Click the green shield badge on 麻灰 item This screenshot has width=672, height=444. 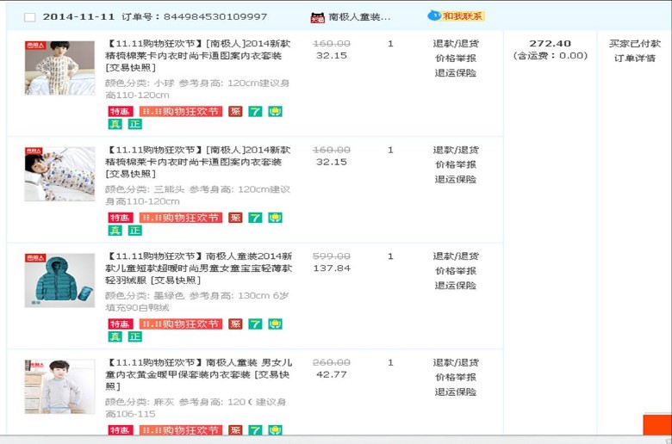[x=275, y=430]
